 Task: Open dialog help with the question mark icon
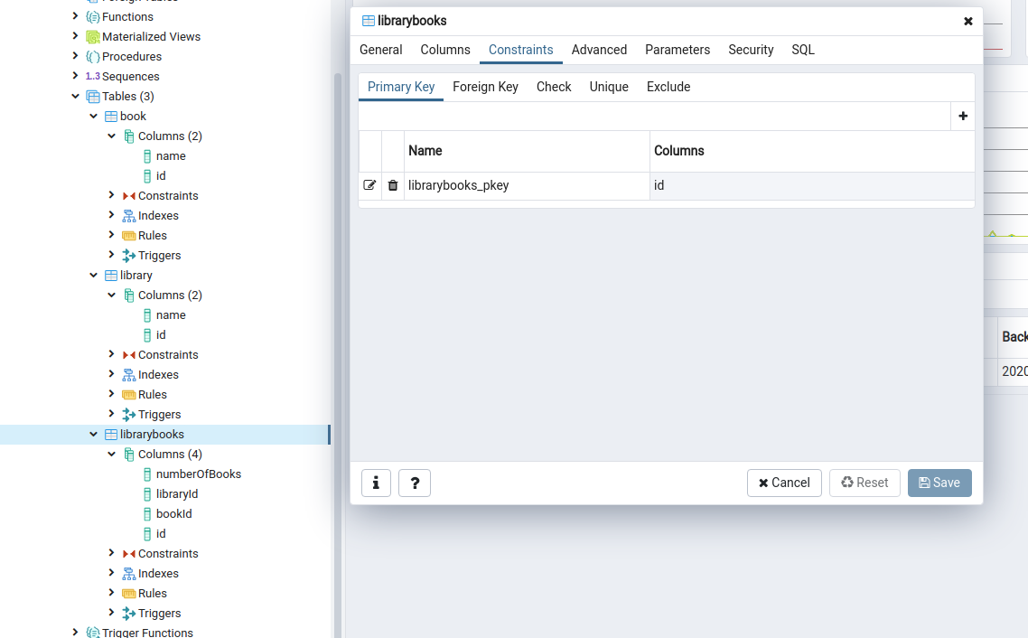click(x=414, y=483)
